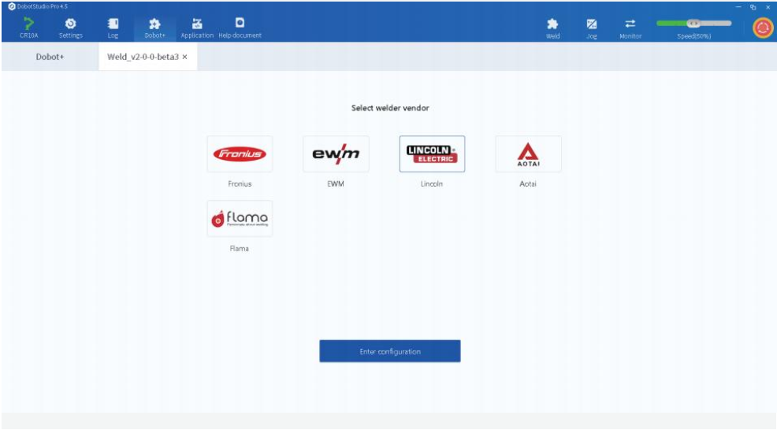Screen dimensions: 777x430
Task: Adjust the Speed slider handle
Action: [x=693, y=24]
